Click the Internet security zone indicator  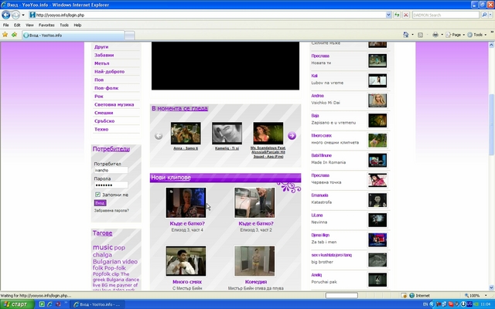click(x=419, y=295)
